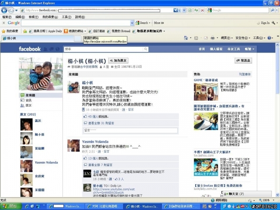The image size is (280, 210).
Task: Click the RSS feeds icon in command bar
Action: pos(196,38)
